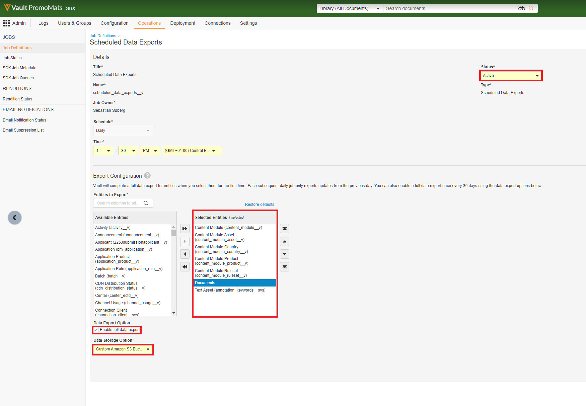This screenshot has height=406, width=586.
Task: Open the AM/PM time dropdown
Action: coord(150,151)
